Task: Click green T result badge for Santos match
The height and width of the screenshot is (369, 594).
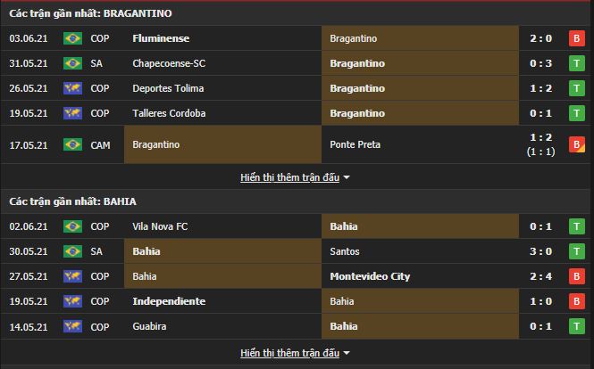Action: pyautogui.click(x=577, y=251)
